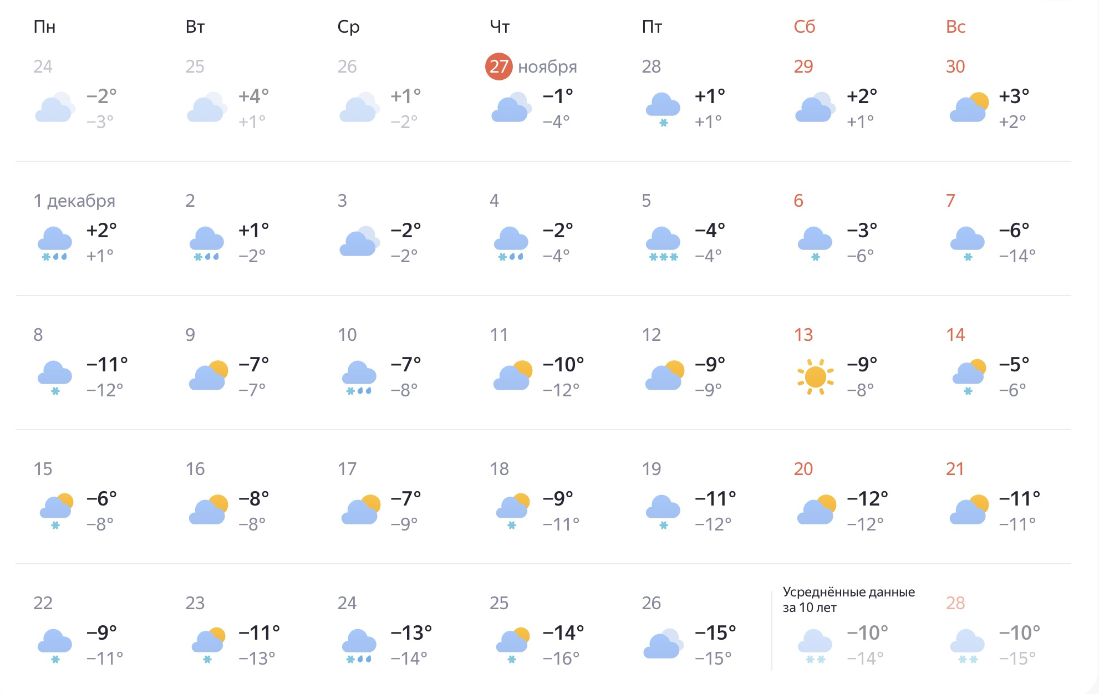Click the Усреднённые данные за 10 лет note
The image size is (1099, 694).
(x=848, y=599)
